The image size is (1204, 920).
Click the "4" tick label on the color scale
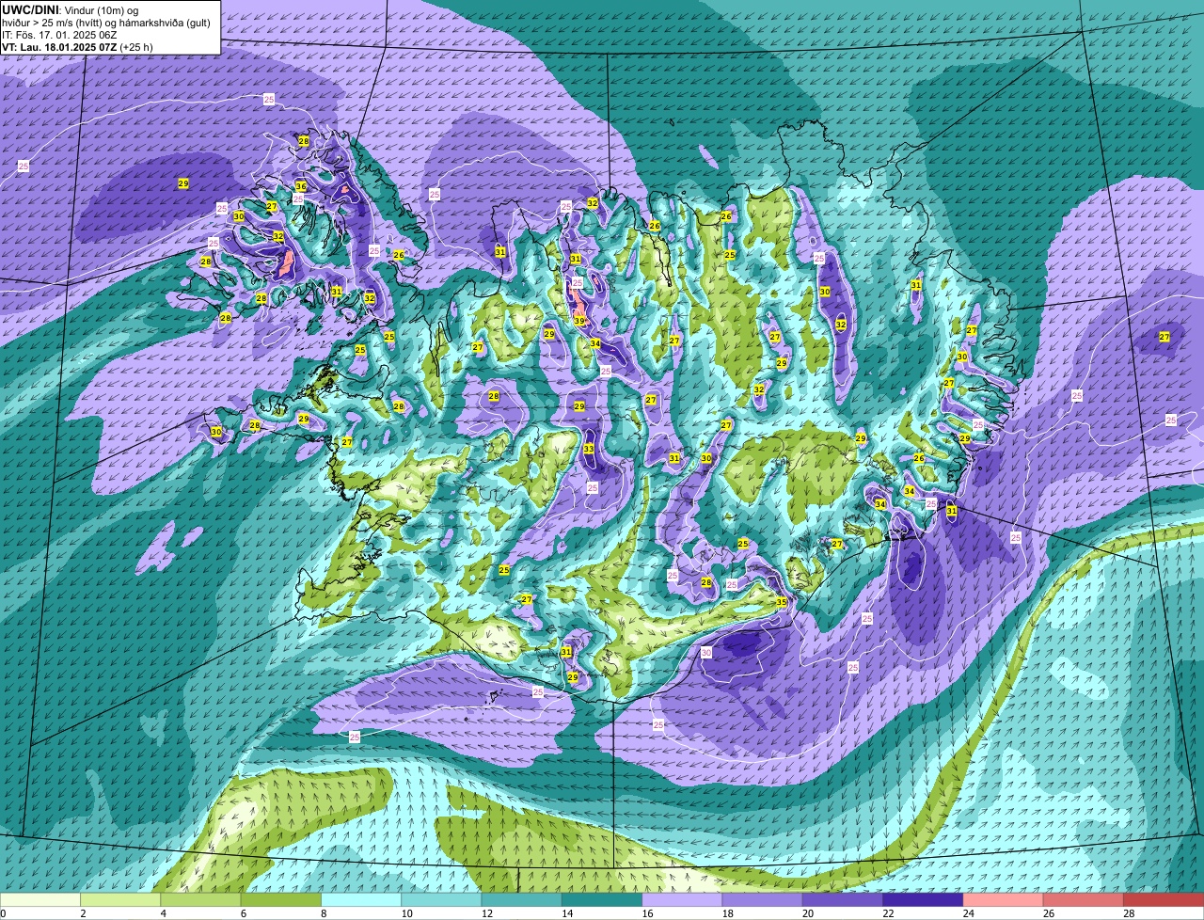(162, 912)
